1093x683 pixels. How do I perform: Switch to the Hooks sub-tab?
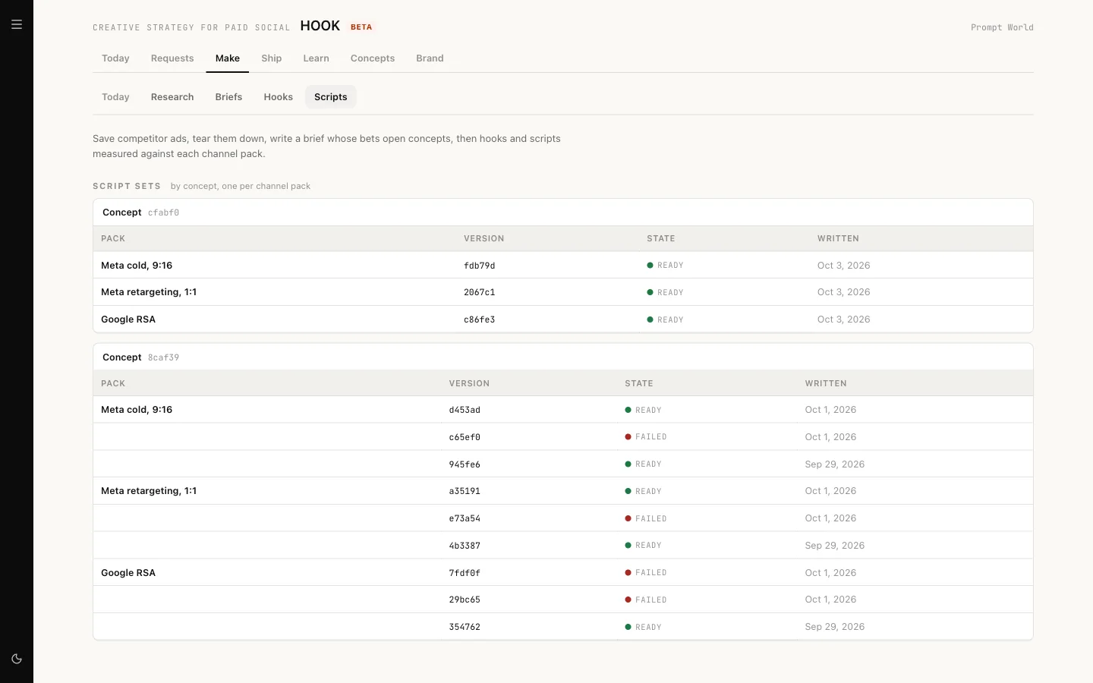point(279,97)
